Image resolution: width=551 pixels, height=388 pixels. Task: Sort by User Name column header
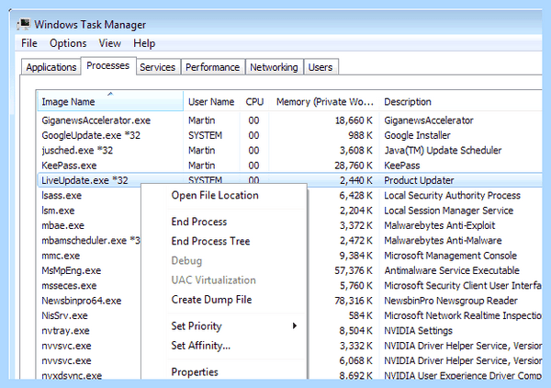click(x=211, y=102)
